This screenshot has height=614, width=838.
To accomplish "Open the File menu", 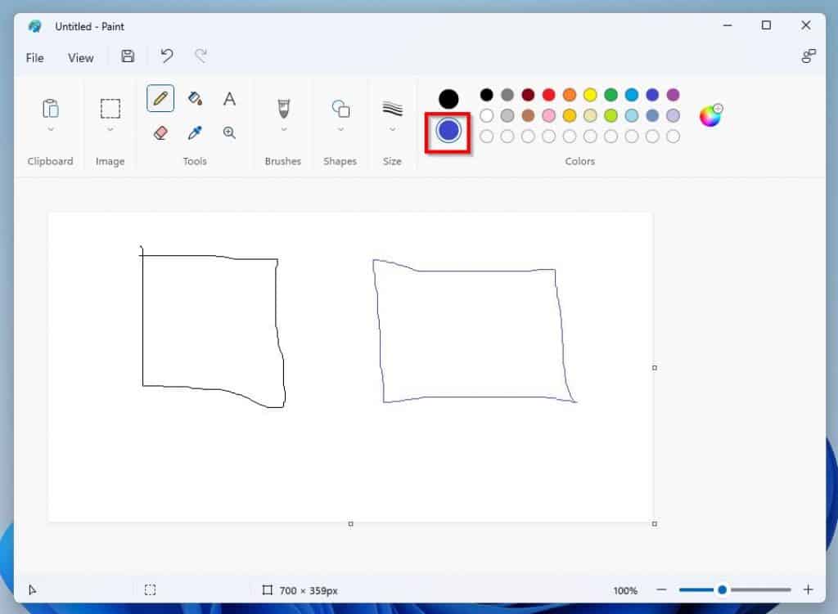I will 34,58.
